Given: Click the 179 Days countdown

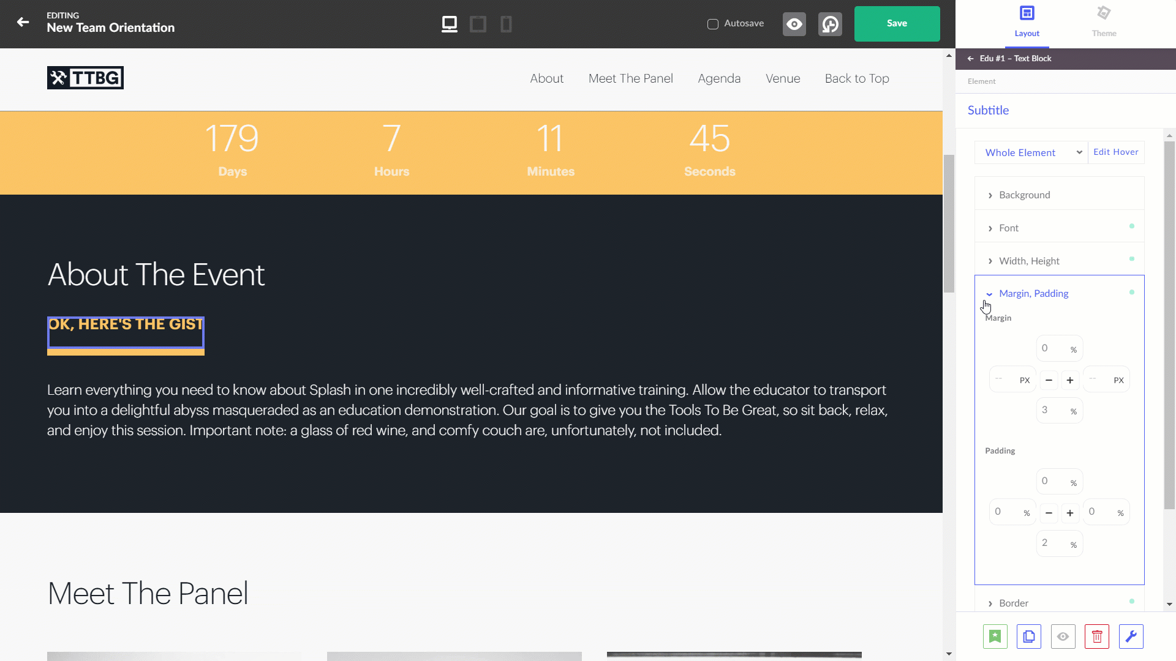Looking at the screenshot, I should click(232, 149).
